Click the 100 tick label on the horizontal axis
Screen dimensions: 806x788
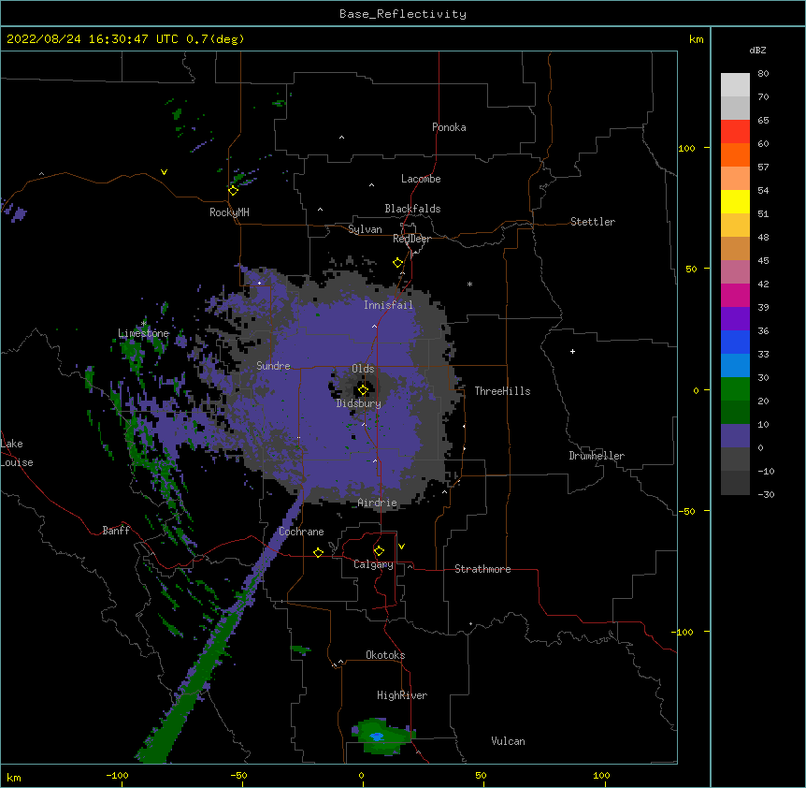pos(601,775)
